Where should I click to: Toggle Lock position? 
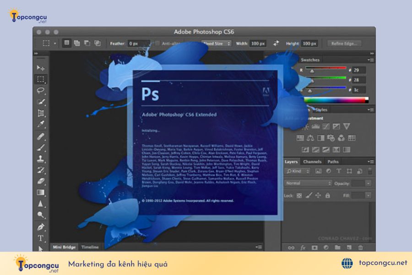[318, 195]
